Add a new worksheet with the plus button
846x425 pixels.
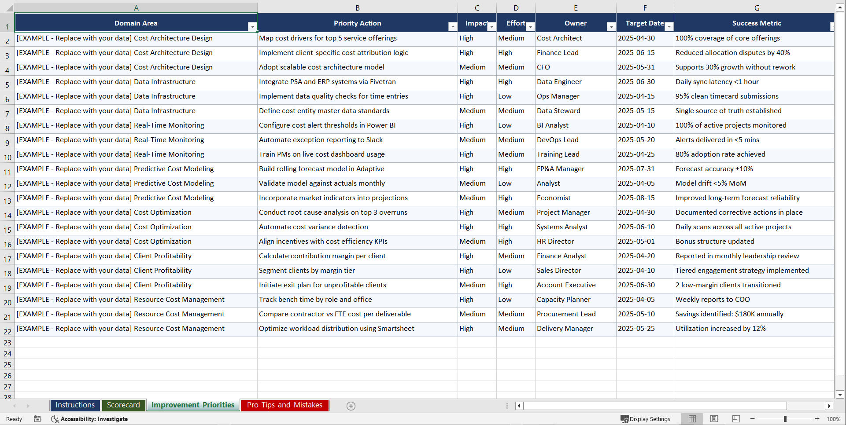tap(351, 406)
